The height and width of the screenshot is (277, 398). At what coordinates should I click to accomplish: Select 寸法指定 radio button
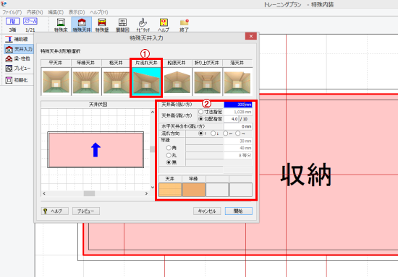coord(201,112)
